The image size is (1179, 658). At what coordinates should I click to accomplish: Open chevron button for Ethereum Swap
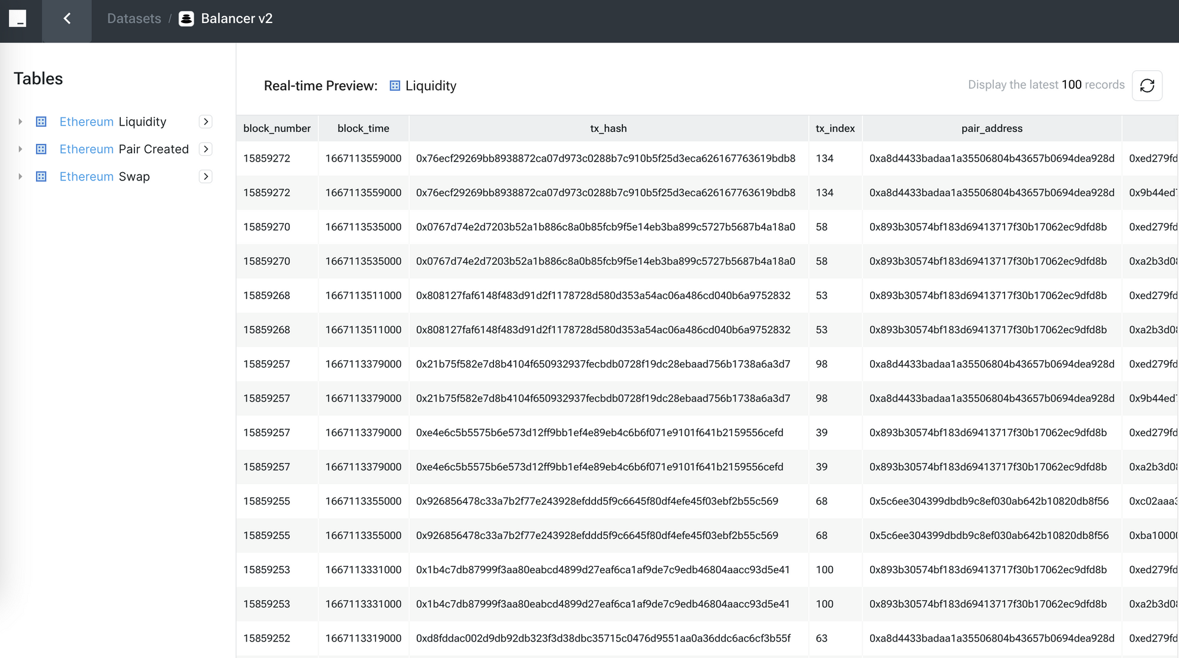point(206,176)
